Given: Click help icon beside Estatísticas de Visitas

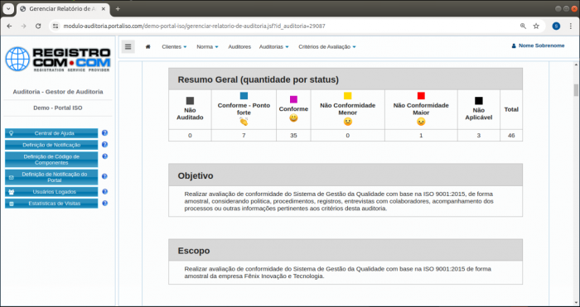Looking at the screenshot, I should tap(104, 204).
